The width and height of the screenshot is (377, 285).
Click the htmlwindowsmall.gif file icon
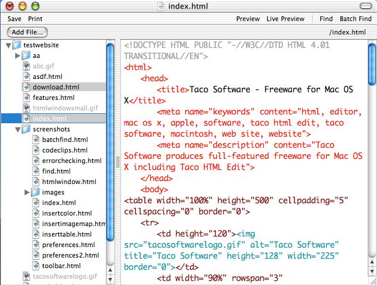pos(26,108)
